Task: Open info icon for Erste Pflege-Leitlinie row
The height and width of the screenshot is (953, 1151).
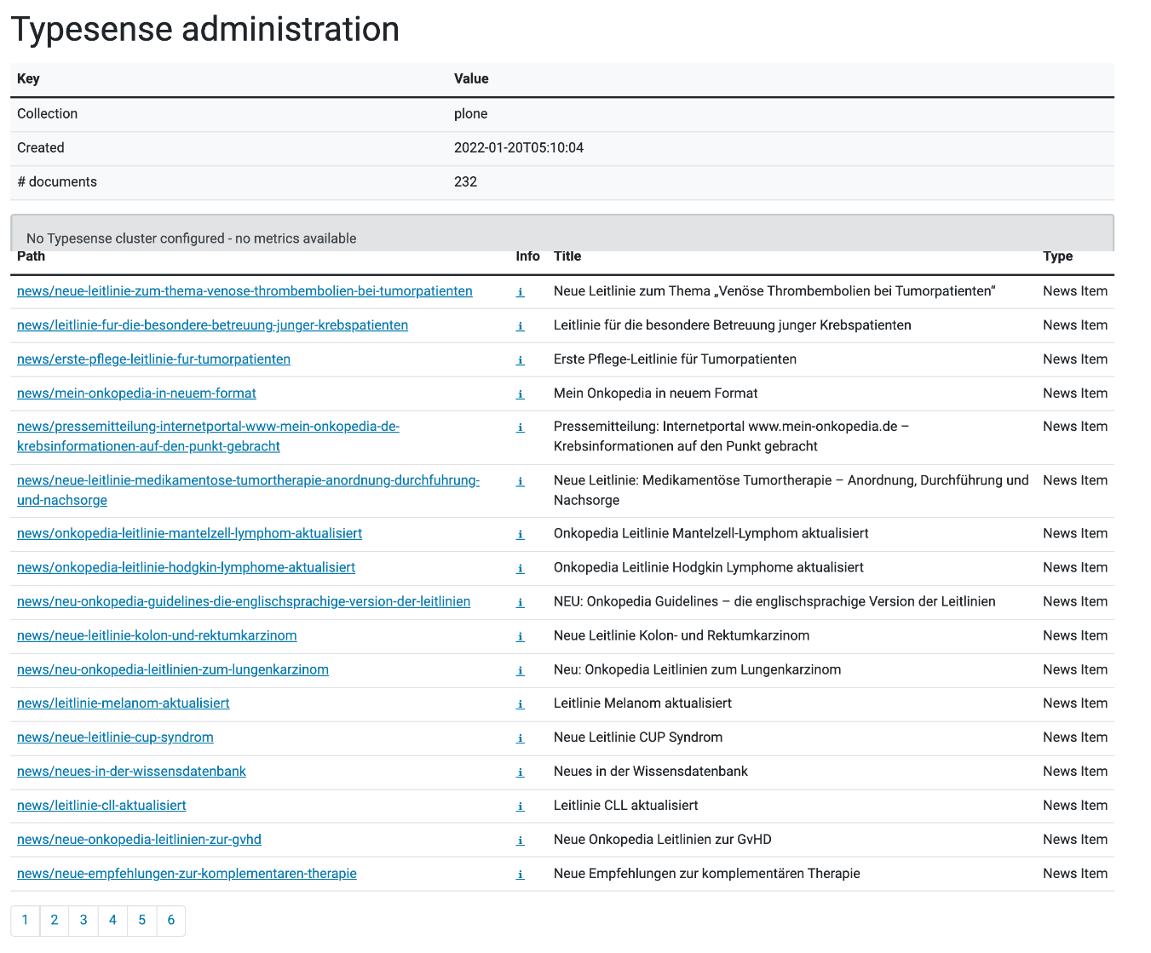Action: click(521, 360)
